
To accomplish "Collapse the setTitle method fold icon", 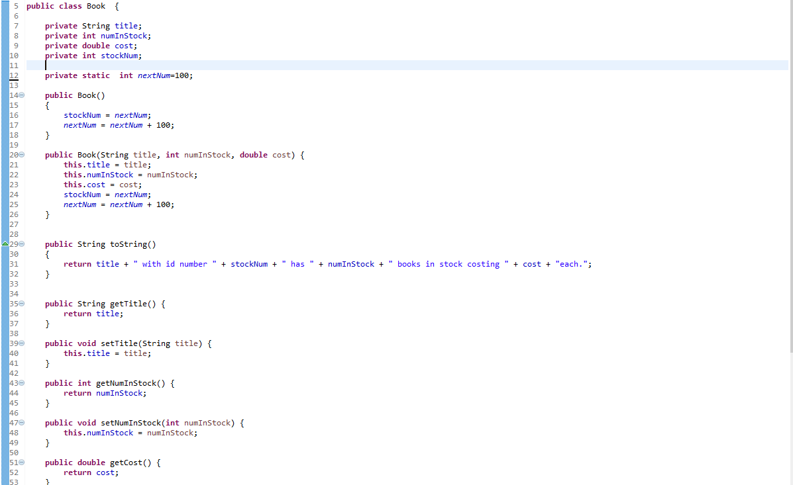I will pos(21,343).
